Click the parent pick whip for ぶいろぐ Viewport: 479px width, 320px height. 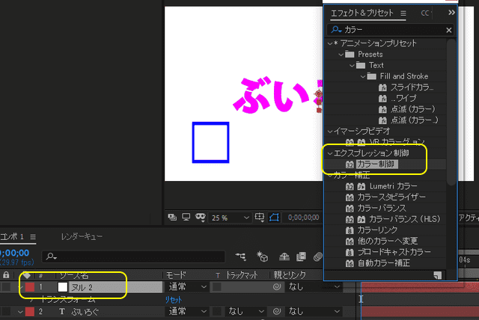277,311
